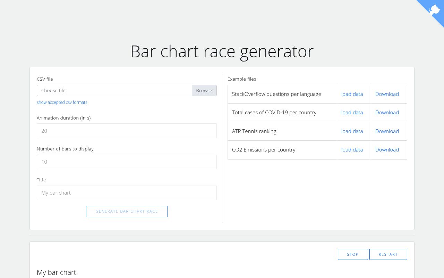The image size is (444, 278).
Task: Download the COVID-19 cases dataset
Action: (x=387, y=113)
